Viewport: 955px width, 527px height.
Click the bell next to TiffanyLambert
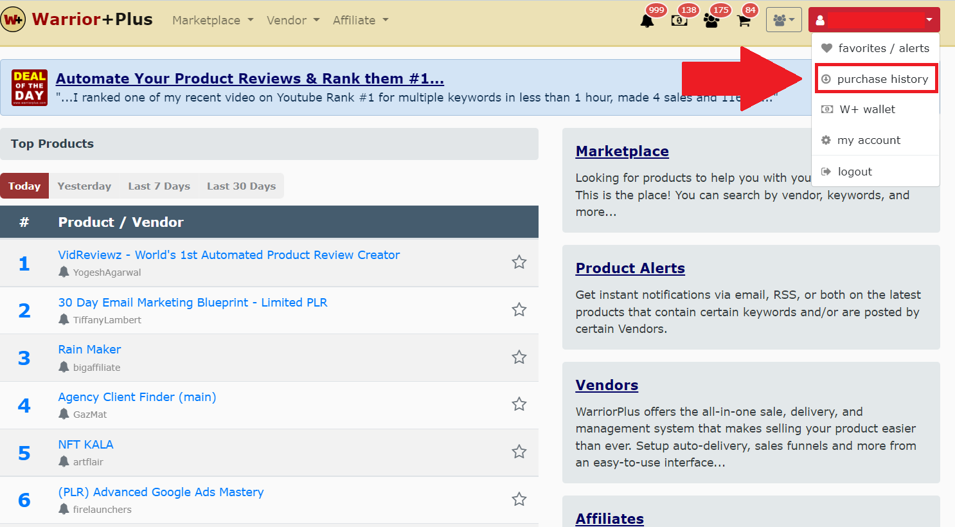click(x=64, y=319)
